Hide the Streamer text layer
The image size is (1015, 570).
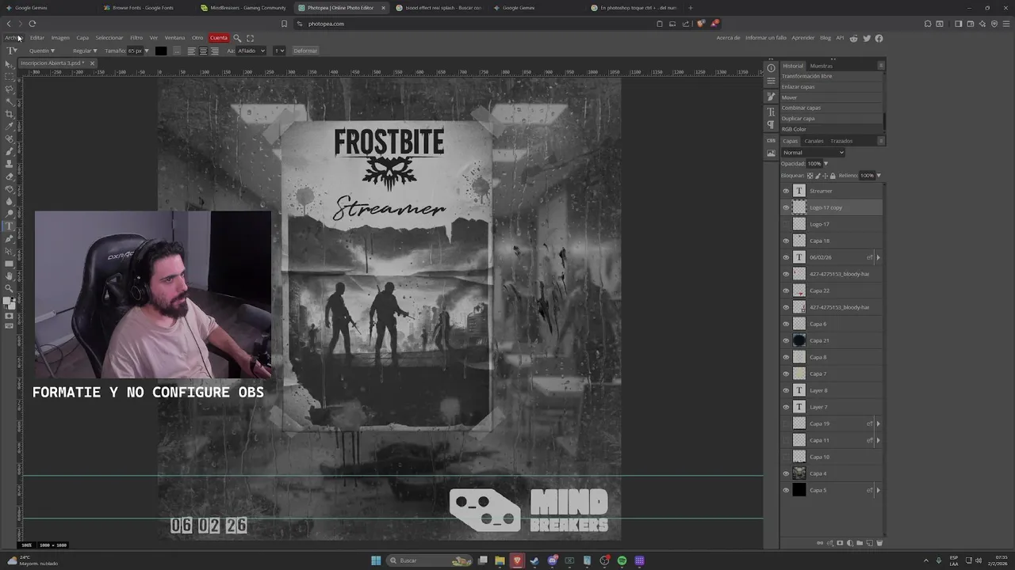pos(786,191)
